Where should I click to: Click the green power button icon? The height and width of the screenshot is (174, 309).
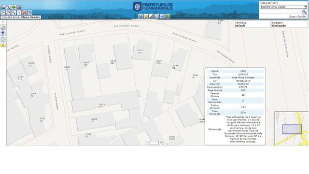click(168, 16)
